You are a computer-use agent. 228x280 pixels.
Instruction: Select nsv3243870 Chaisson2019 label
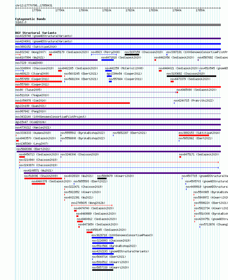click(38, 165)
